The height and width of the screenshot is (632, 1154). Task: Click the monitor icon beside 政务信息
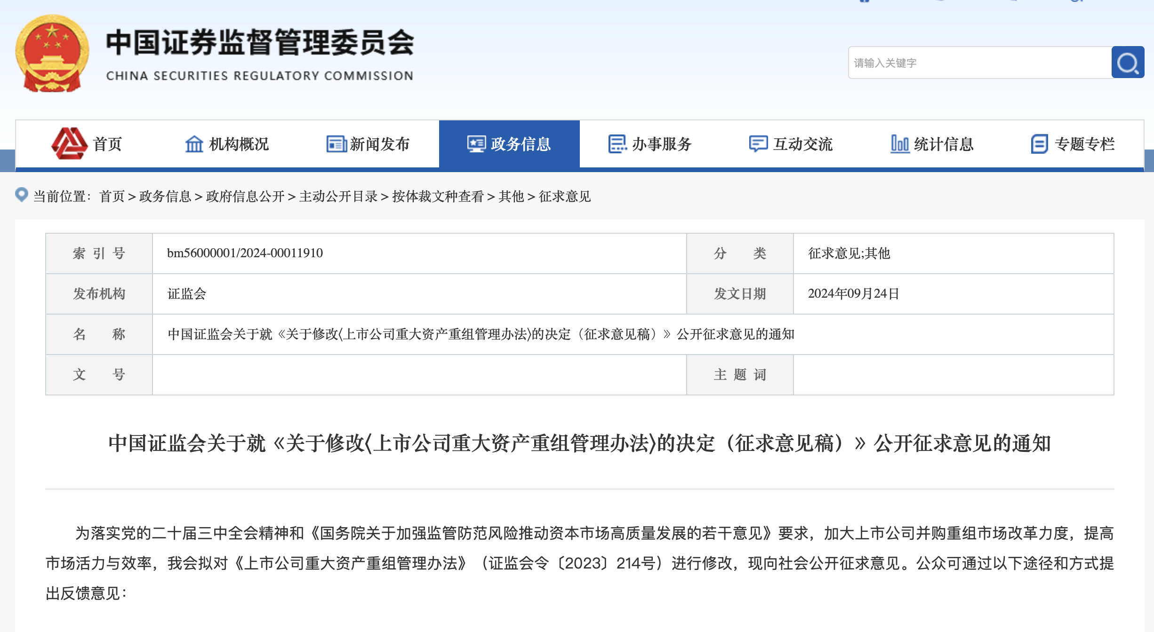click(x=476, y=144)
